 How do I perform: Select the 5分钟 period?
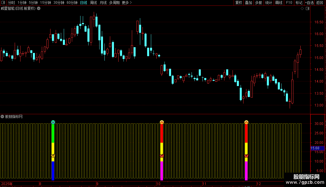point(33,3)
